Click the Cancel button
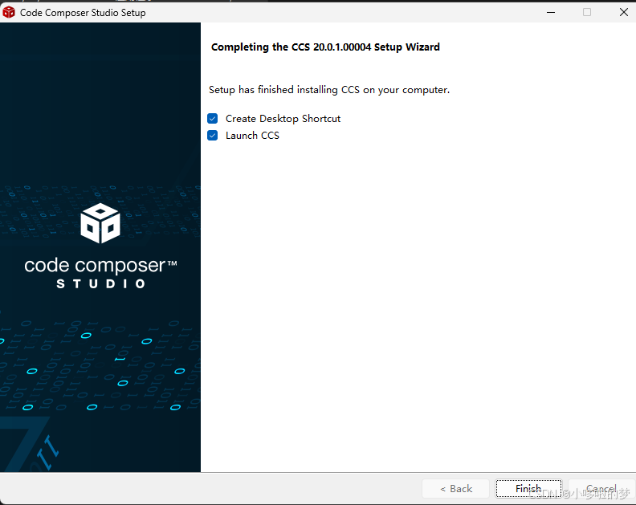The width and height of the screenshot is (636, 505). point(601,488)
